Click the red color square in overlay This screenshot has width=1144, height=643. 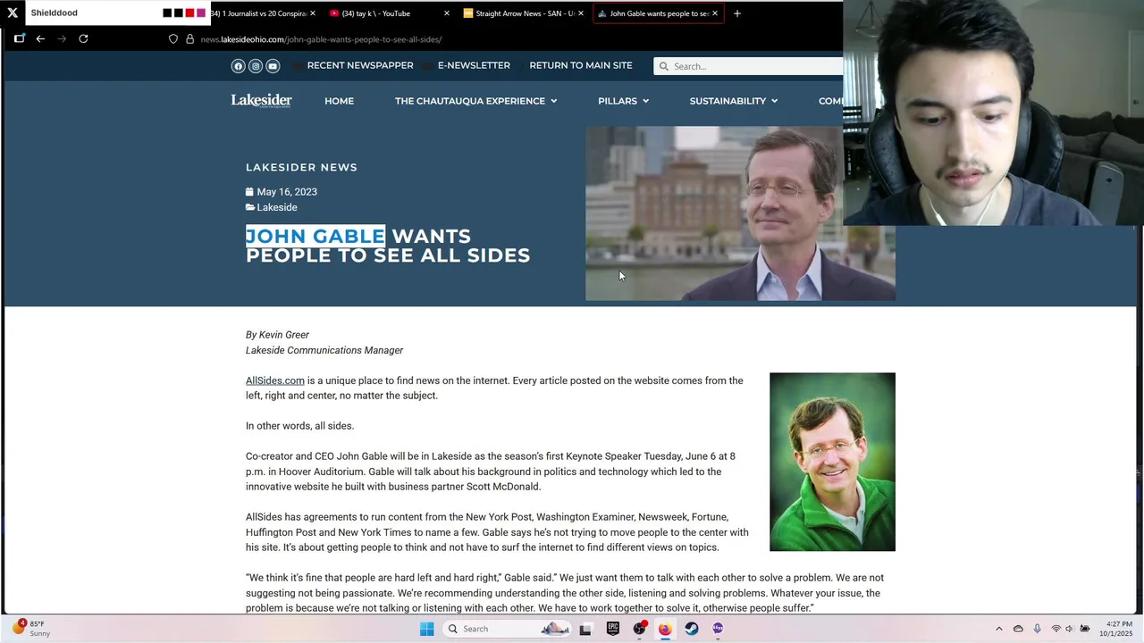tap(189, 13)
